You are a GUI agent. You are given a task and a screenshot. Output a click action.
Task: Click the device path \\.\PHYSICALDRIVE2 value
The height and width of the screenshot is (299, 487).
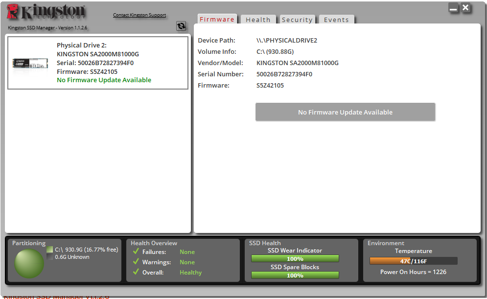coord(287,40)
